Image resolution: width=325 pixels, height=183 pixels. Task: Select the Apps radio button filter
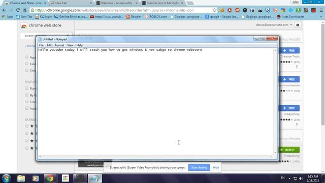27,57
